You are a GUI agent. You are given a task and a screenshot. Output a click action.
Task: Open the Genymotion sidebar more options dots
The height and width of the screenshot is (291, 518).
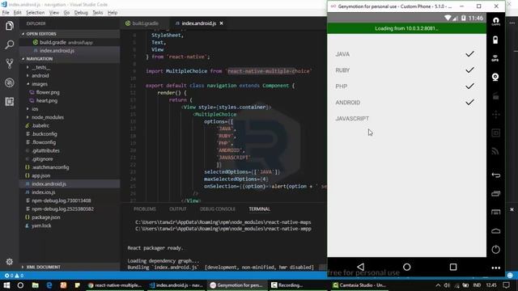pos(495,268)
